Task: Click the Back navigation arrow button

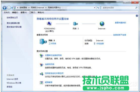Action: click(5, 8)
